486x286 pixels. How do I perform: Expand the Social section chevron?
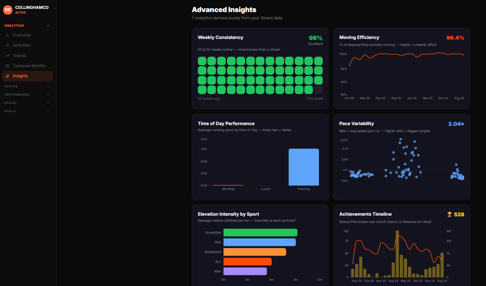[48, 103]
